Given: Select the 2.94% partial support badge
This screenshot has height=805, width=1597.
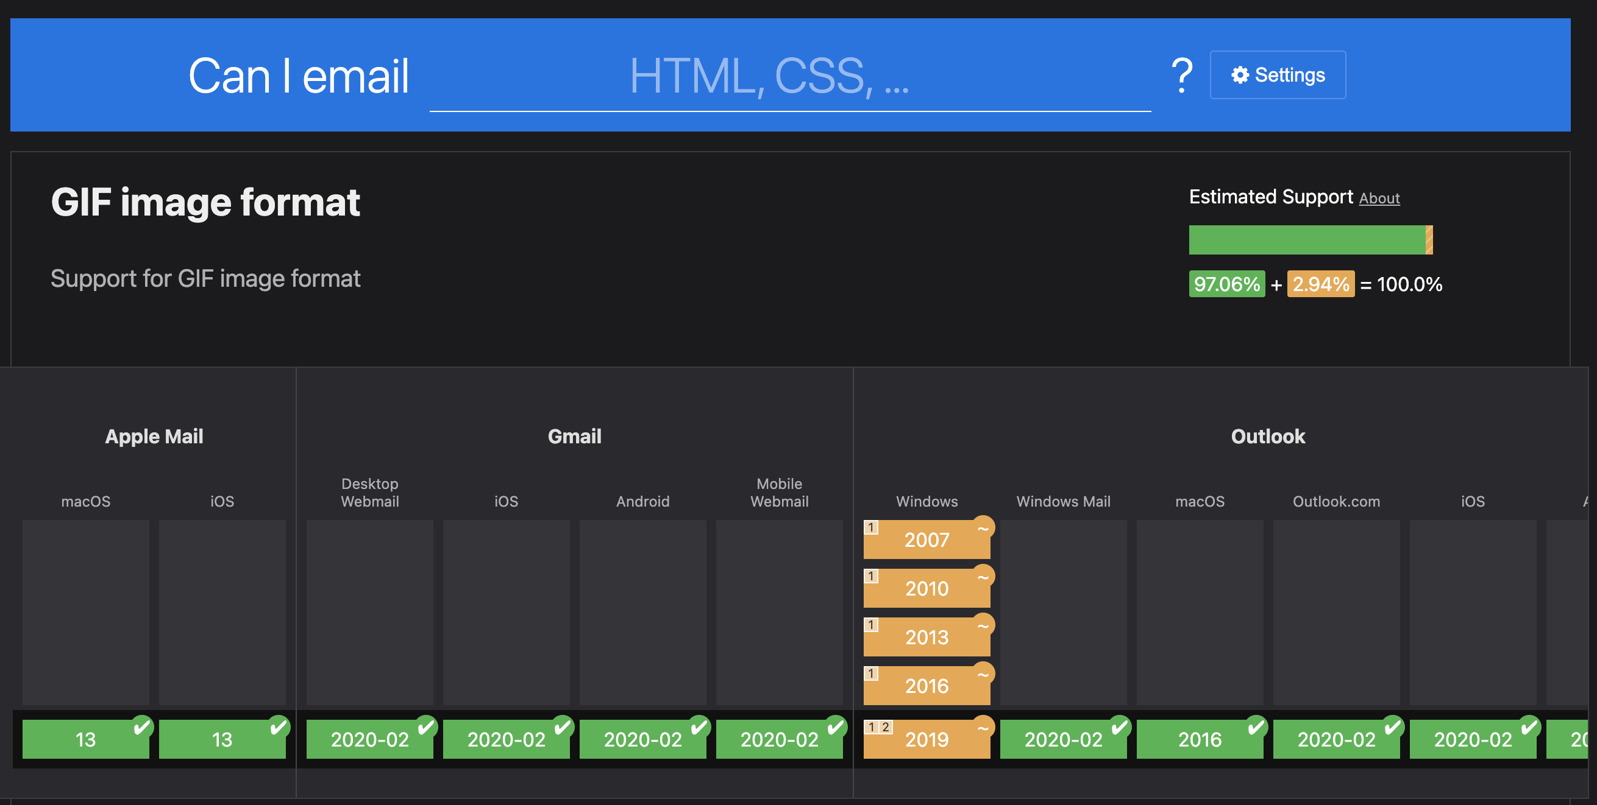Looking at the screenshot, I should 1320,284.
